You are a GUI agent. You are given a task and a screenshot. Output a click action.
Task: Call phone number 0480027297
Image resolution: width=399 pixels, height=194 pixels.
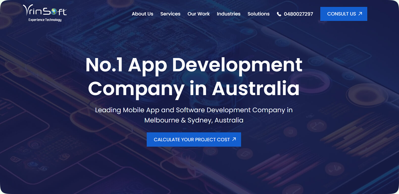(x=298, y=14)
